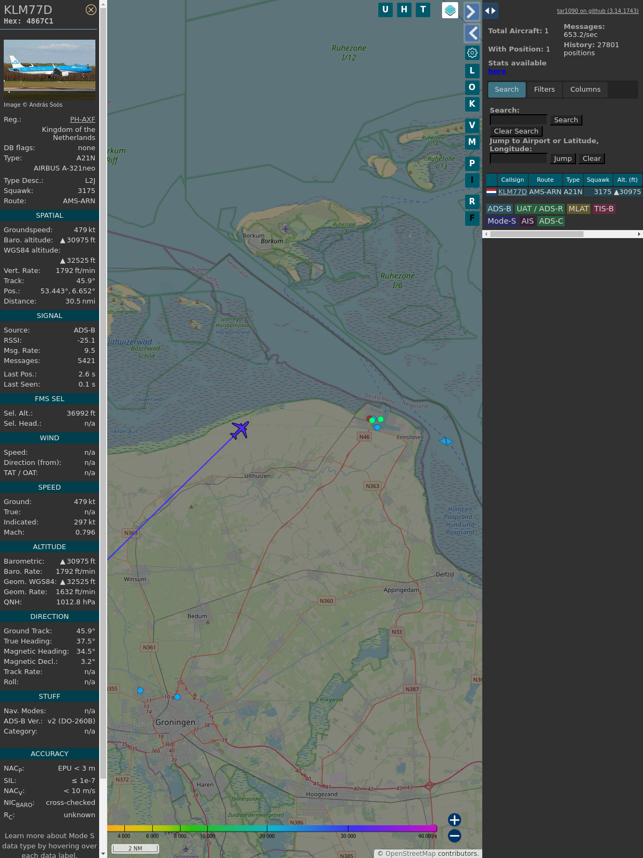The width and height of the screenshot is (643, 858).
Task: Open the PH-AXF registration link
Action: (83, 120)
